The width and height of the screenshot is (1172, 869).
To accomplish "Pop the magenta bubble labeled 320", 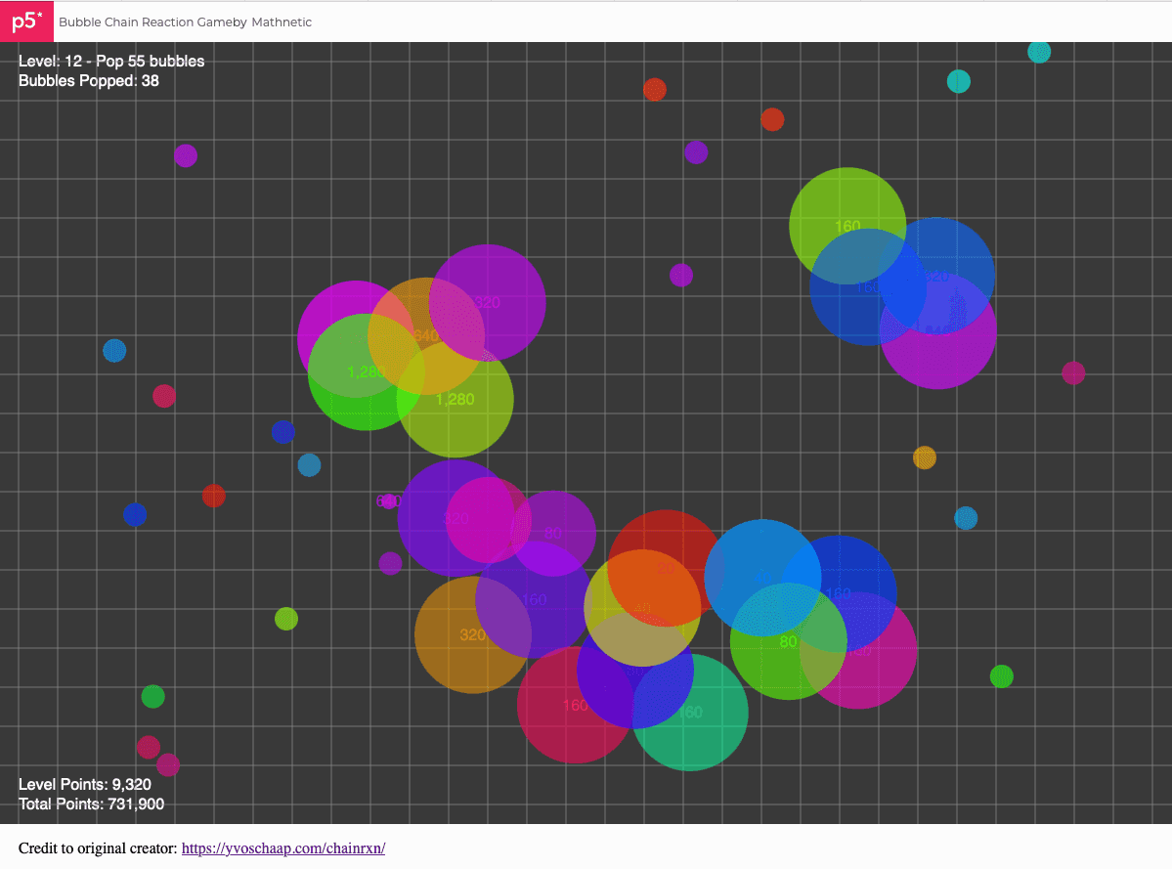I will click(487, 303).
